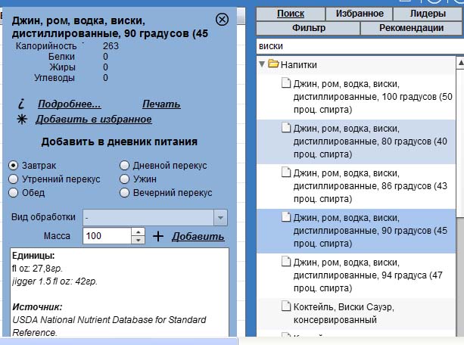
Task: Increase Масса with the up arrow
Action: point(138,232)
